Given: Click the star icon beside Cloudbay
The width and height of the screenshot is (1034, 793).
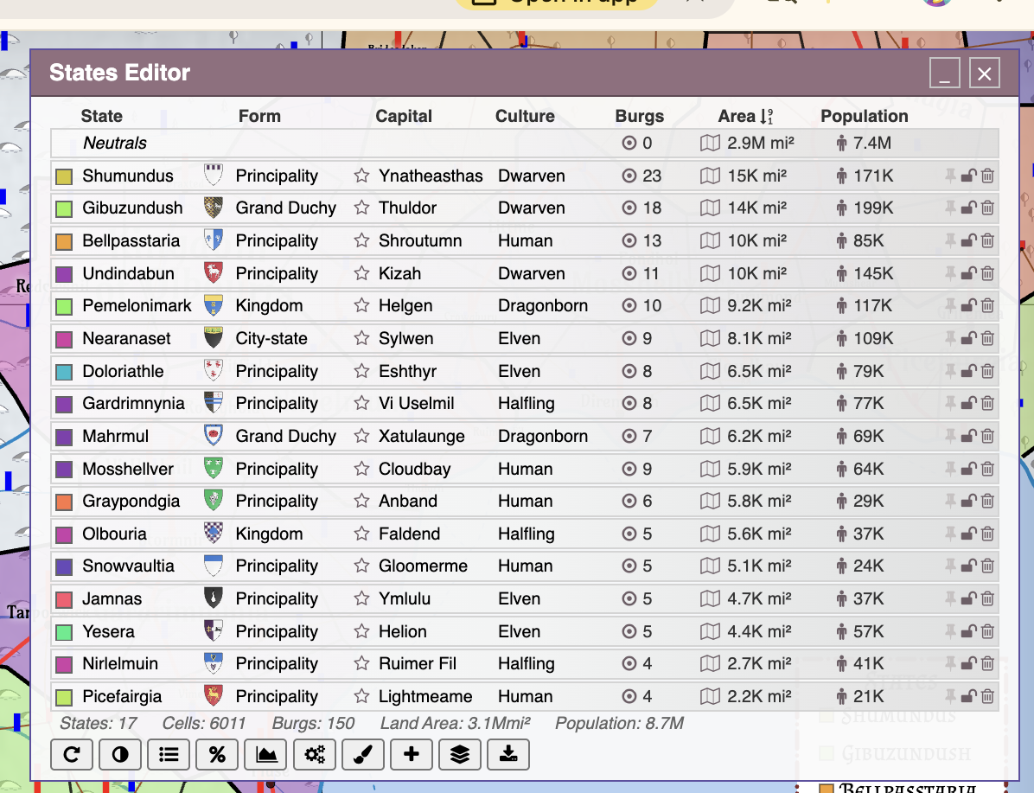Looking at the screenshot, I should (x=361, y=469).
